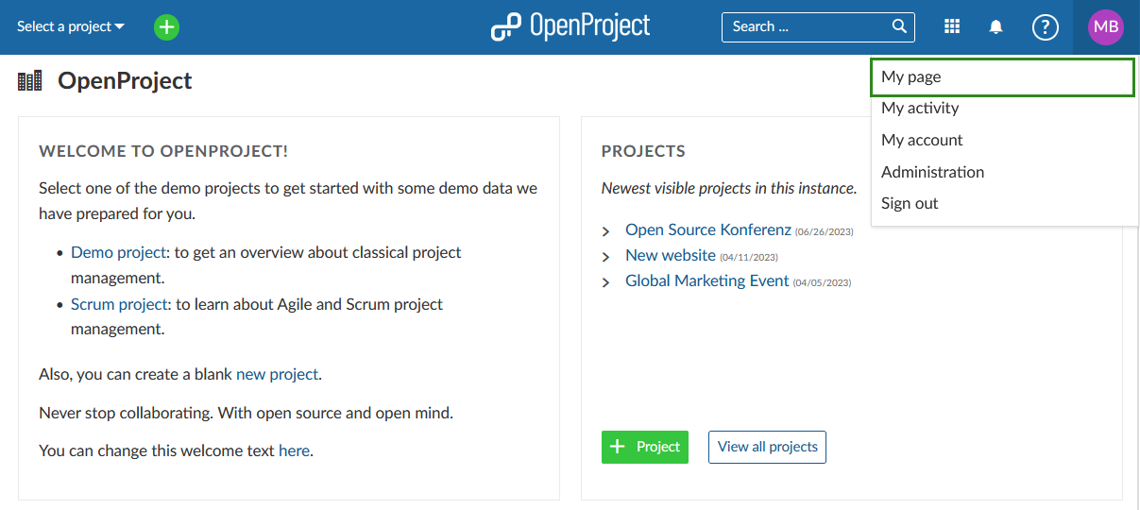Click the MB user avatar
This screenshot has width=1140, height=510.
pyautogui.click(x=1105, y=27)
